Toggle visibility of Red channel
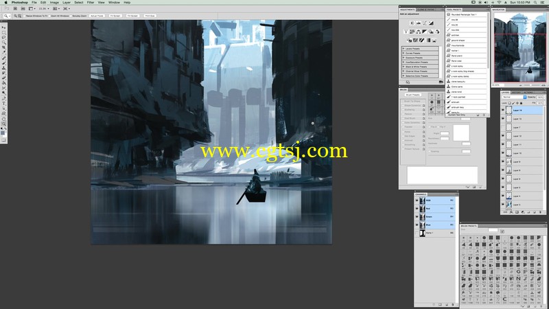Image resolution: width=549 pixels, height=309 pixels. pos(417,209)
